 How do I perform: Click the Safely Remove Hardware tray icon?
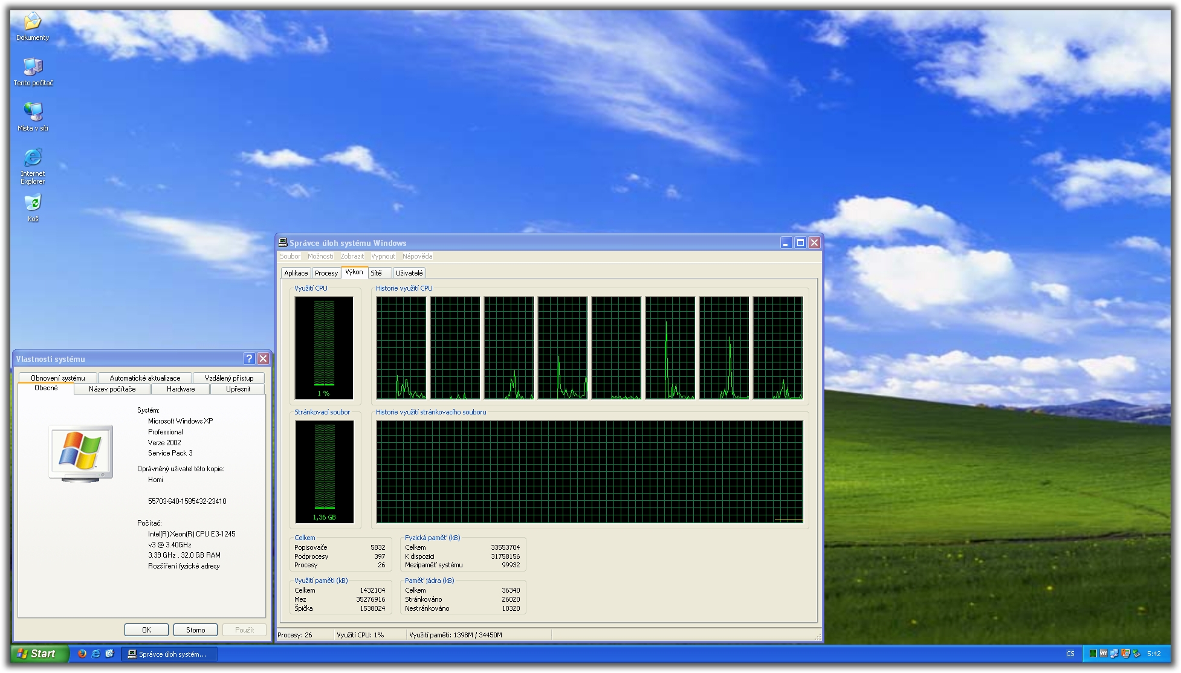pos(1136,653)
